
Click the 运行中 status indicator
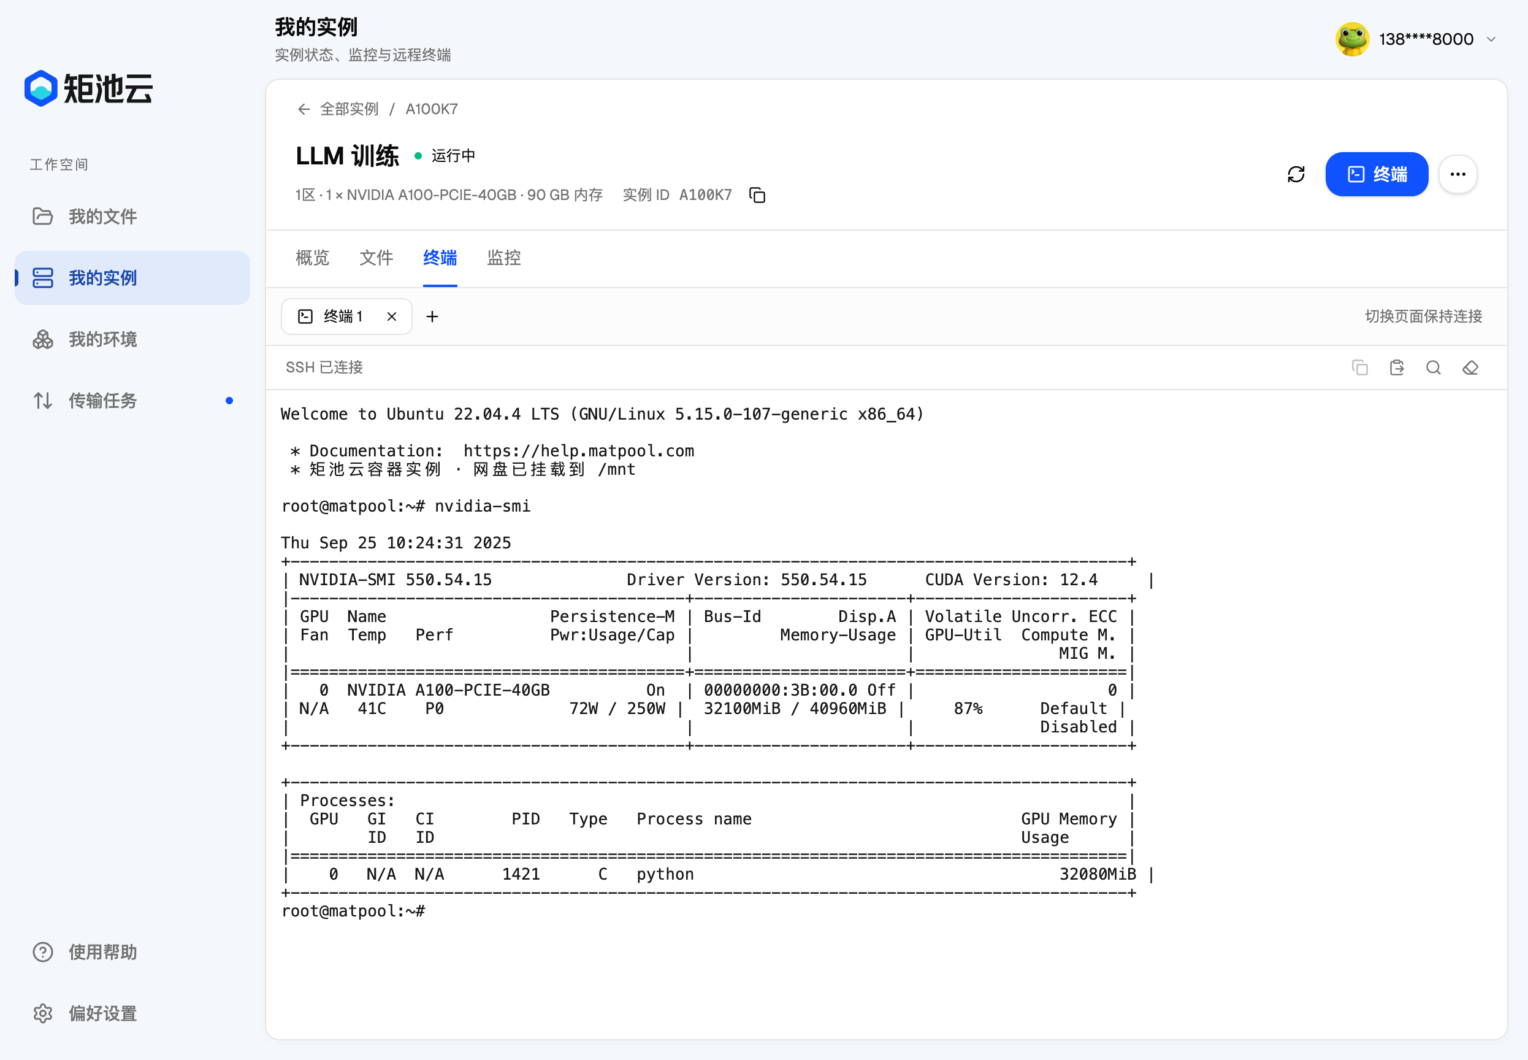(445, 155)
